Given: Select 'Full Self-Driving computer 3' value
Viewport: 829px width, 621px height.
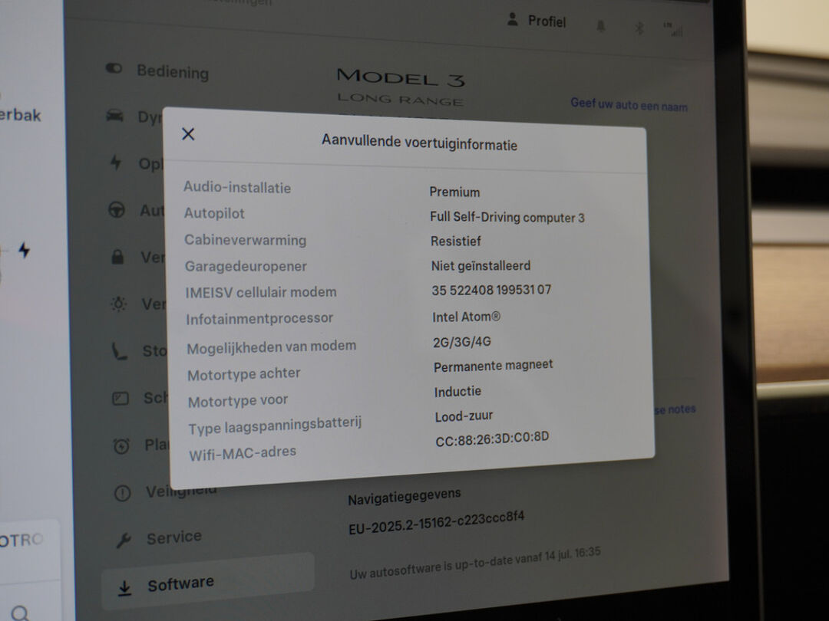Looking at the screenshot, I should 507,217.
